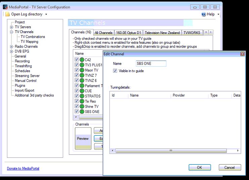This screenshot has width=249, height=180.
Task: Click the folder icon for Open Log directory
Action: coord(7,14)
